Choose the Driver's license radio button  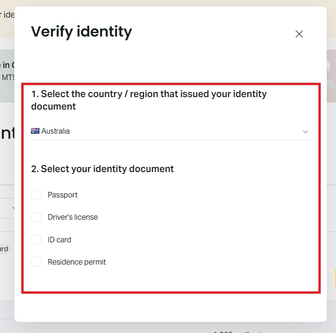(x=36, y=217)
